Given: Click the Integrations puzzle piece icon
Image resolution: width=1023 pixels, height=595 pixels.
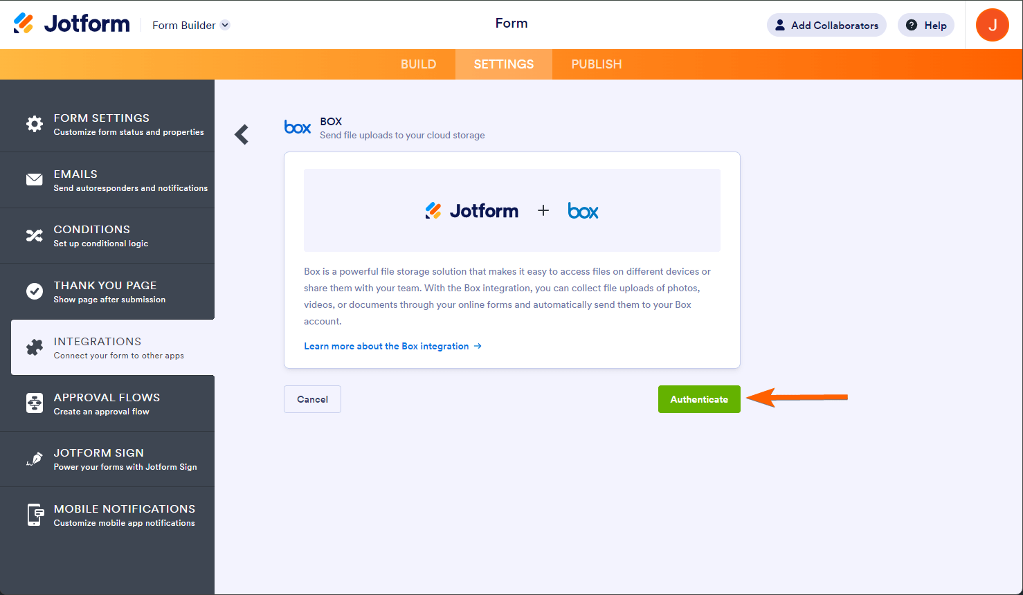Looking at the screenshot, I should tap(35, 347).
